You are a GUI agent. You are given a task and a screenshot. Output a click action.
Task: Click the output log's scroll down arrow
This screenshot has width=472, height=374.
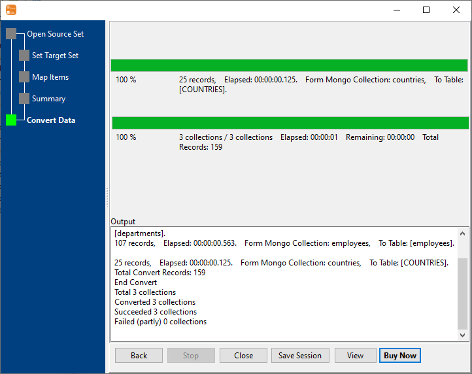(463, 335)
